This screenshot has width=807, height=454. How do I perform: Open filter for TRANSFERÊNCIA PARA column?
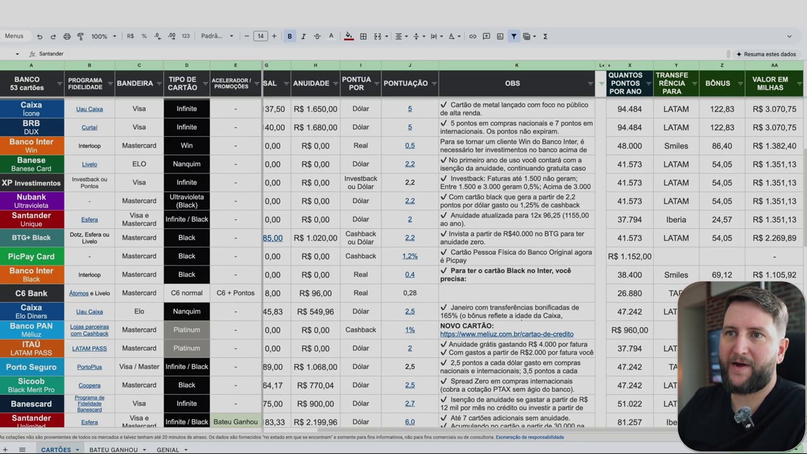click(x=694, y=84)
